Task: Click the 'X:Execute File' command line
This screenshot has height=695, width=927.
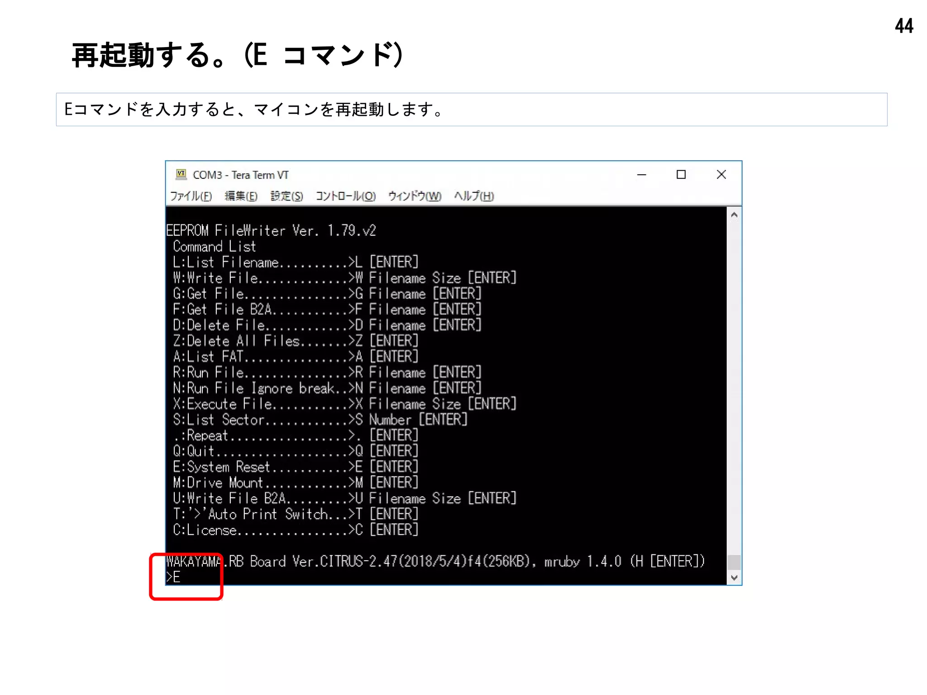Action: pyautogui.click(x=345, y=404)
